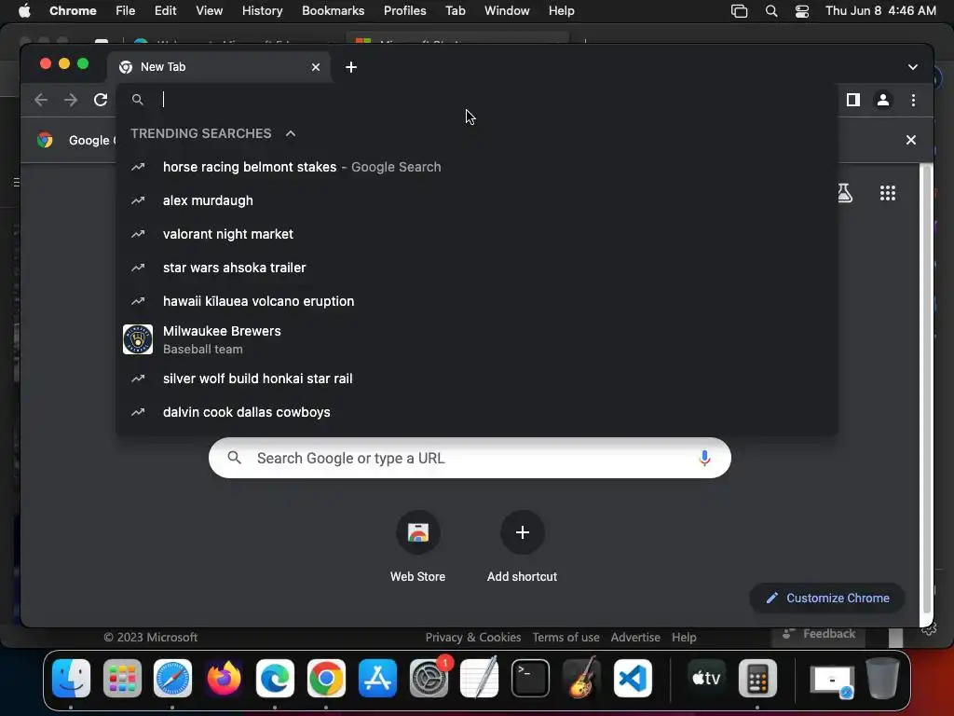Click the Add shortcut plus button

click(522, 532)
